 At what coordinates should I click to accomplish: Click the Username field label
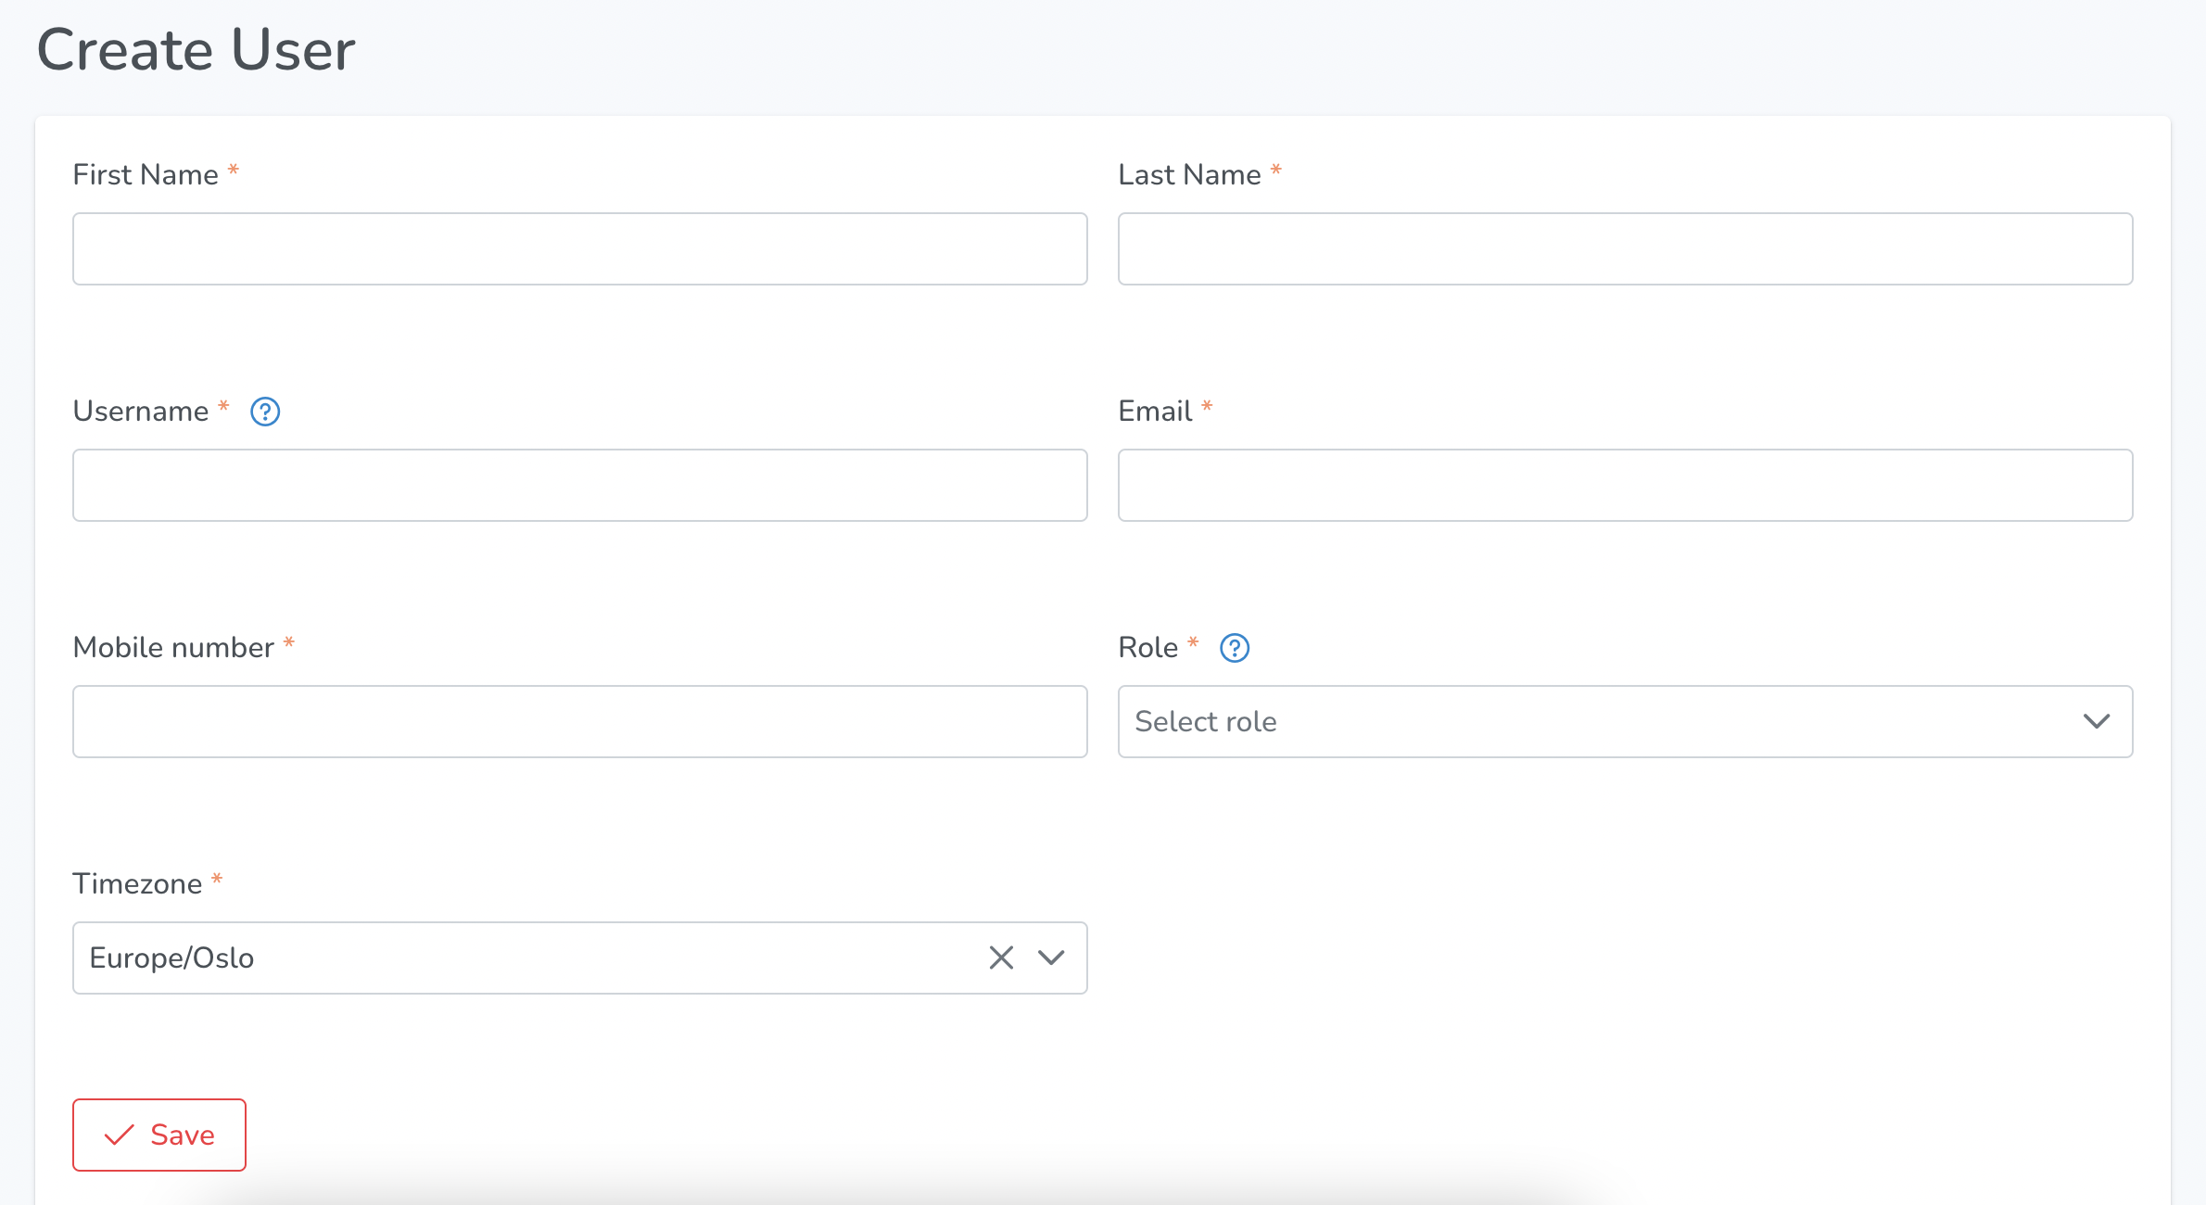[x=141, y=411]
